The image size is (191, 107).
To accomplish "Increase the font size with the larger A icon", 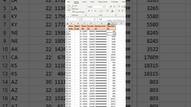I will pos(111,7).
